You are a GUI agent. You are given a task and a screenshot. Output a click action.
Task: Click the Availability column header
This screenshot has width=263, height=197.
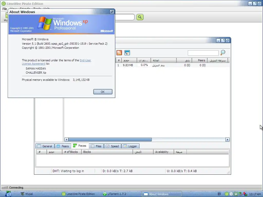pos(164,152)
